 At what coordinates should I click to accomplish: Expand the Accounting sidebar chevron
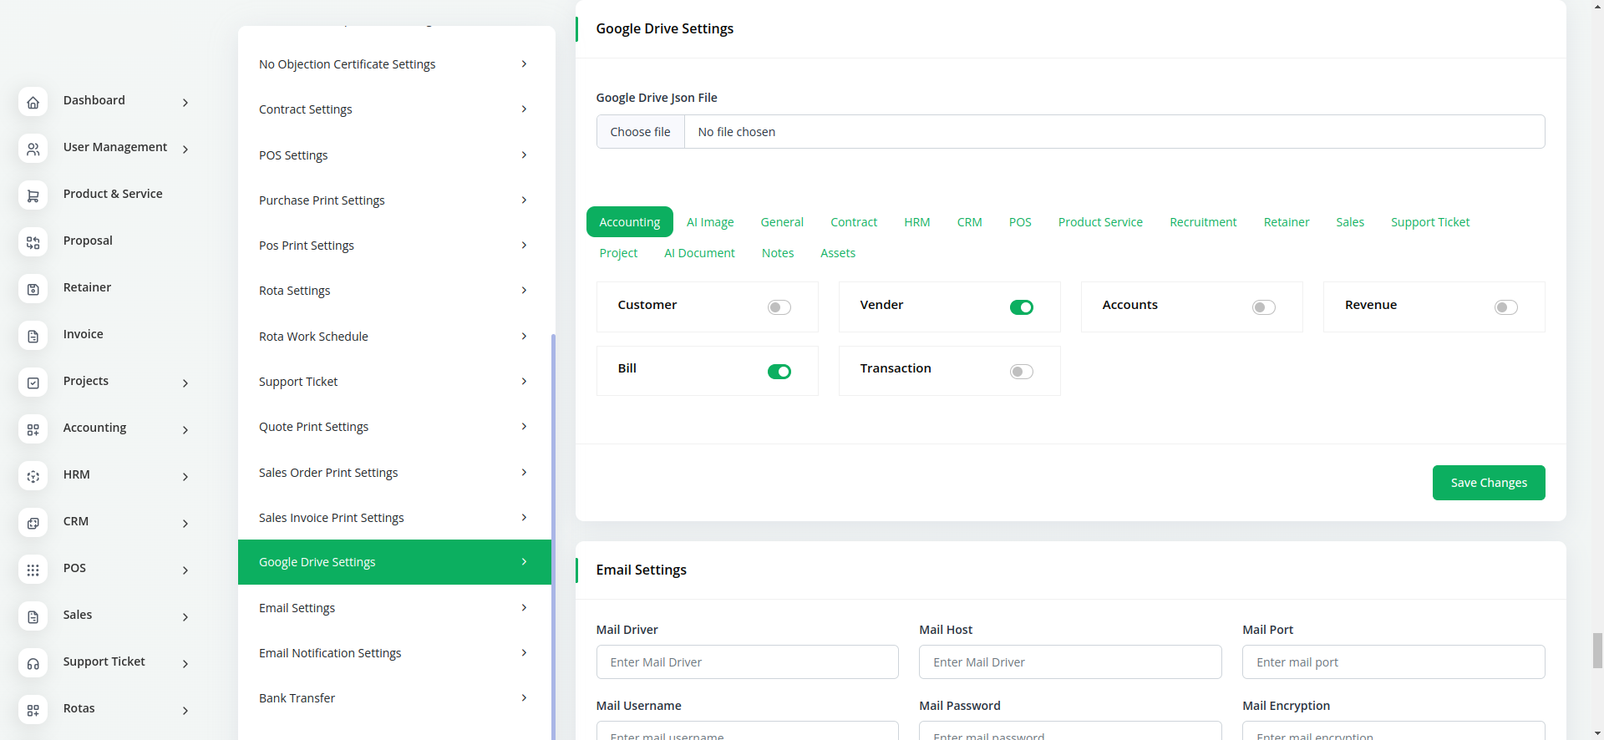pyautogui.click(x=185, y=430)
